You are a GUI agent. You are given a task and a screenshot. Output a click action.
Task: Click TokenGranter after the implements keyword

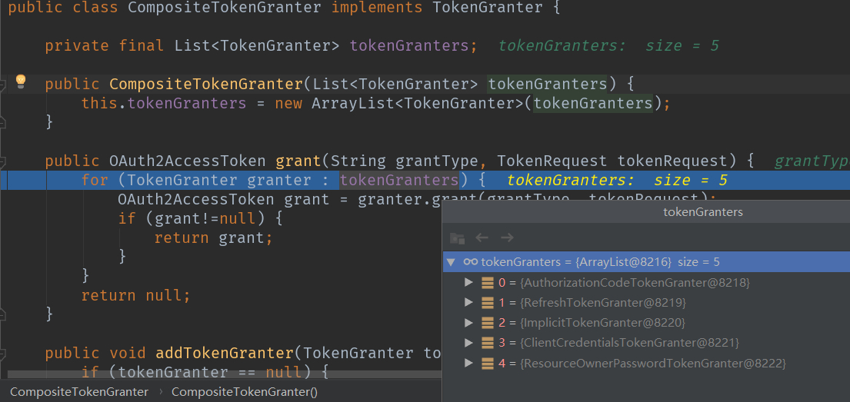pos(488,8)
